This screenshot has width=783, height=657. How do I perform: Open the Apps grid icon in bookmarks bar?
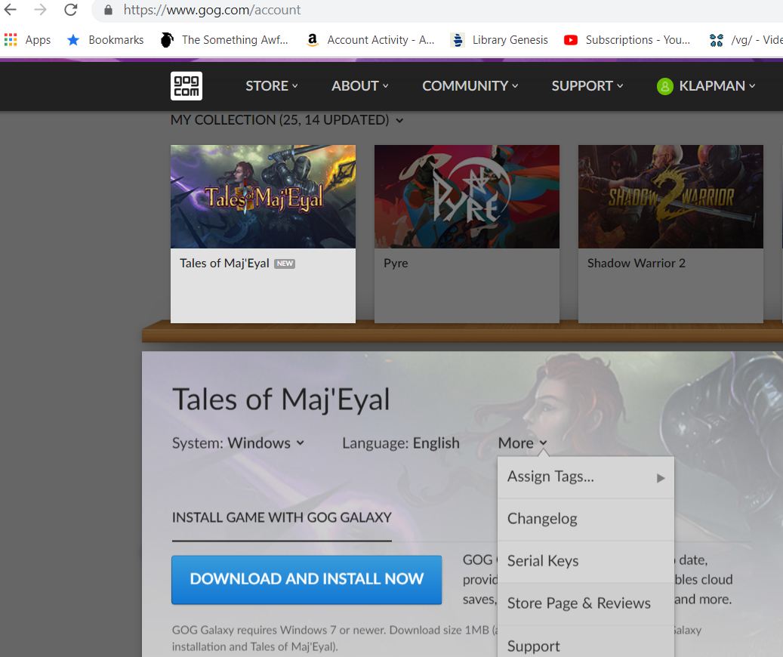point(11,39)
